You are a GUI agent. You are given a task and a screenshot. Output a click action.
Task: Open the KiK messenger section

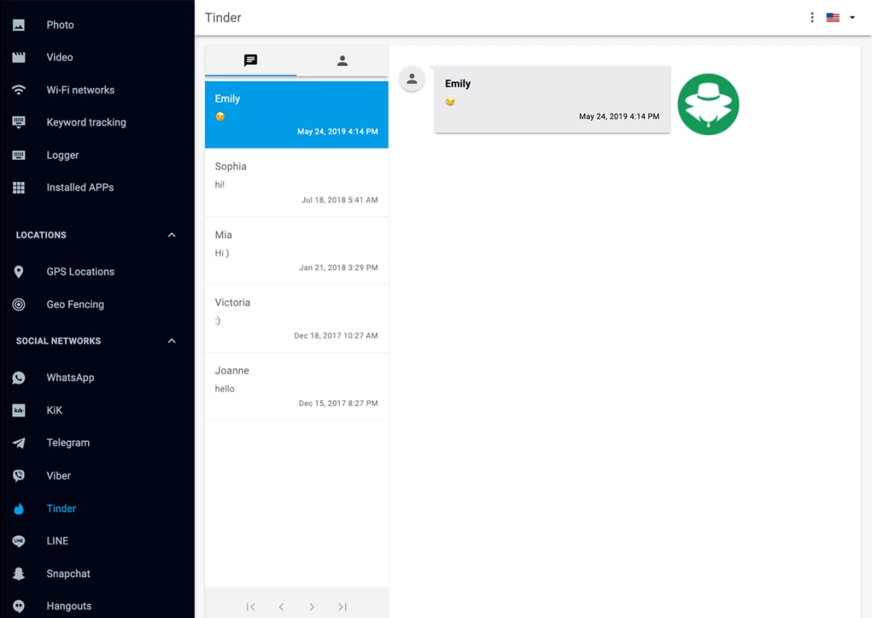(19, 410)
